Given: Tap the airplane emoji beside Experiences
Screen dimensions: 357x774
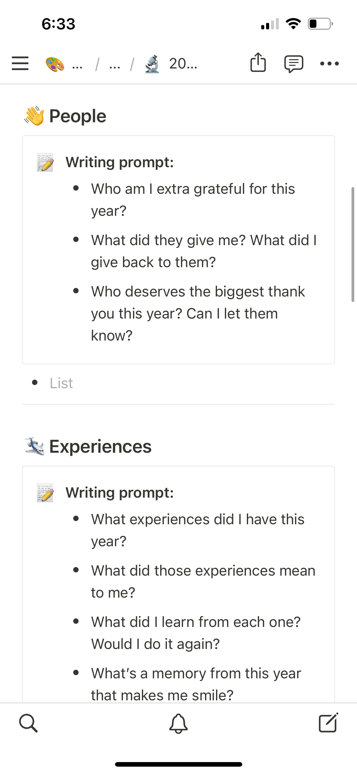Looking at the screenshot, I should pyautogui.click(x=34, y=446).
